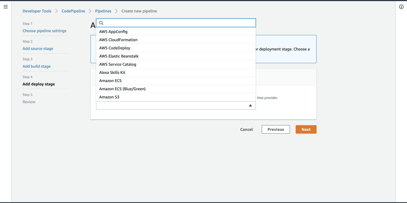Pick AWS AppConfig deployment option
The image size is (407, 203).
(113, 31)
